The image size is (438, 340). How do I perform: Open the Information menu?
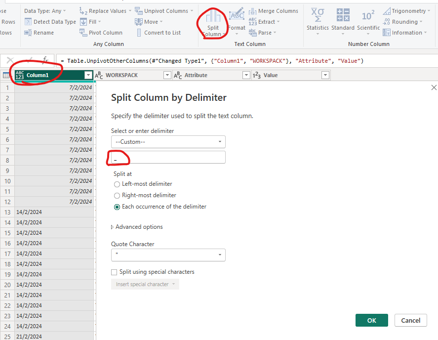pyautogui.click(x=405, y=33)
